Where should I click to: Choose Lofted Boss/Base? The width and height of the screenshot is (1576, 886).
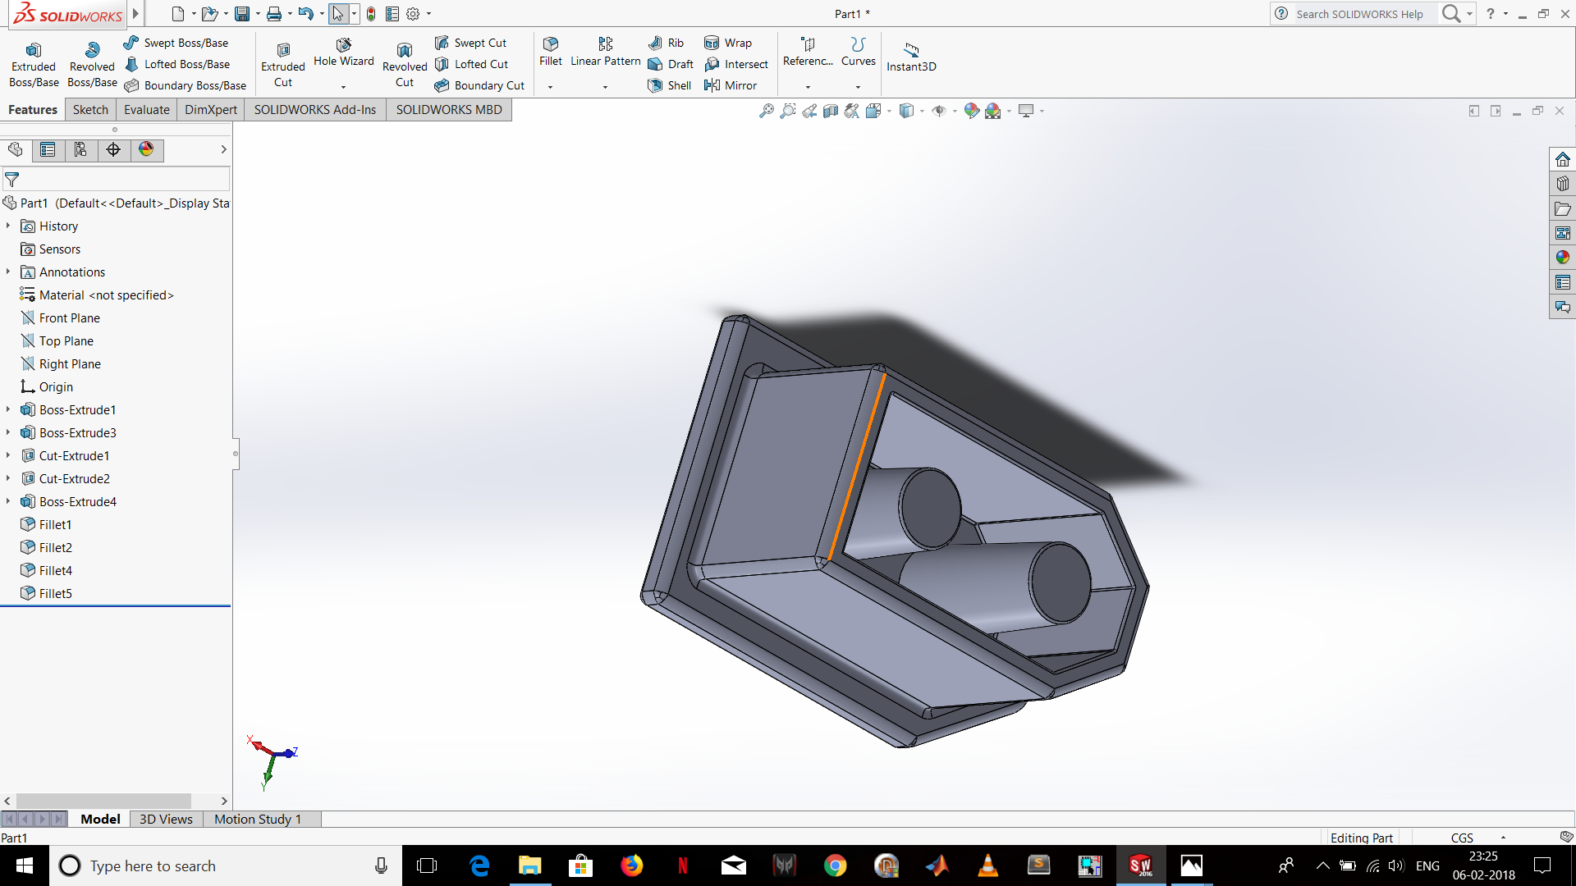pyautogui.click(x=176, y=64)
